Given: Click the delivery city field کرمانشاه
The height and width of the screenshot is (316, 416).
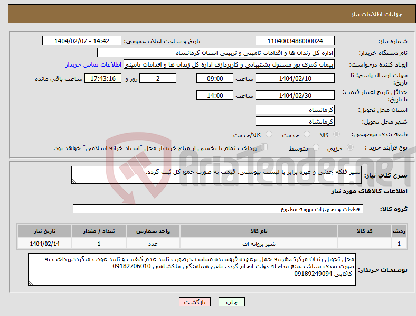Looking at the screenshot, I should 295,121.
